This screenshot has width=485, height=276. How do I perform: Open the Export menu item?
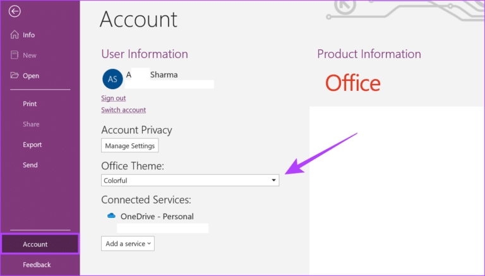32,145
